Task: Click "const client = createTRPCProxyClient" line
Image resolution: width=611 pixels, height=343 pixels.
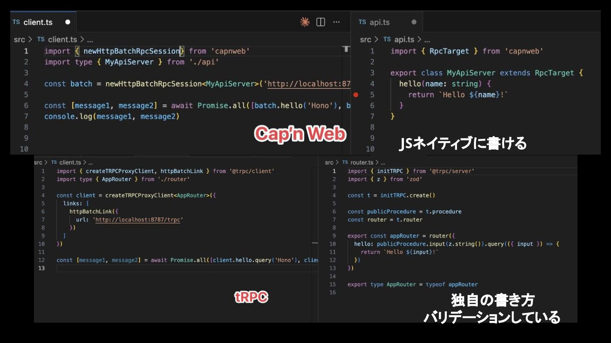Action: pos(136,195)
